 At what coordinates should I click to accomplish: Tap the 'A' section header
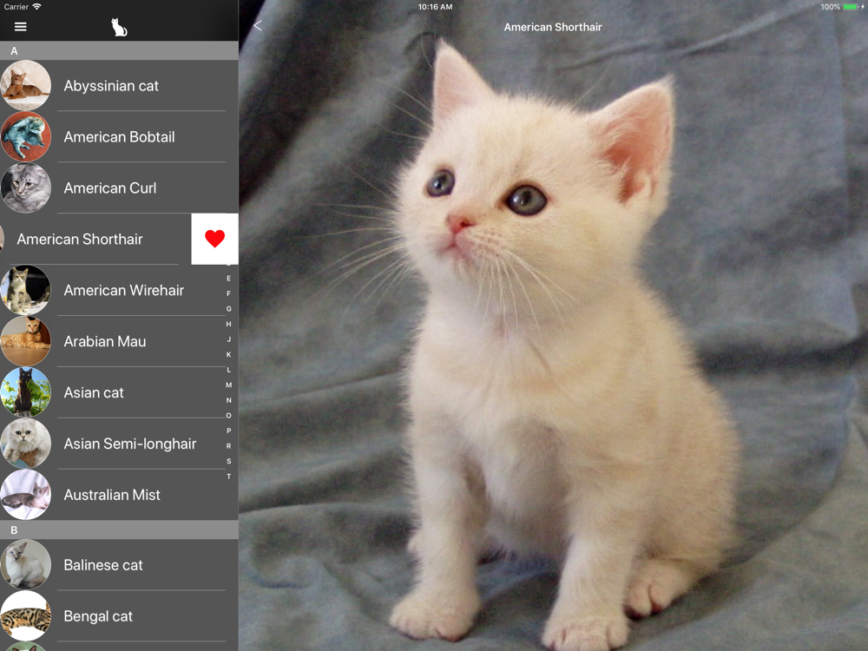pyautogui.click(x=119, y=51)
